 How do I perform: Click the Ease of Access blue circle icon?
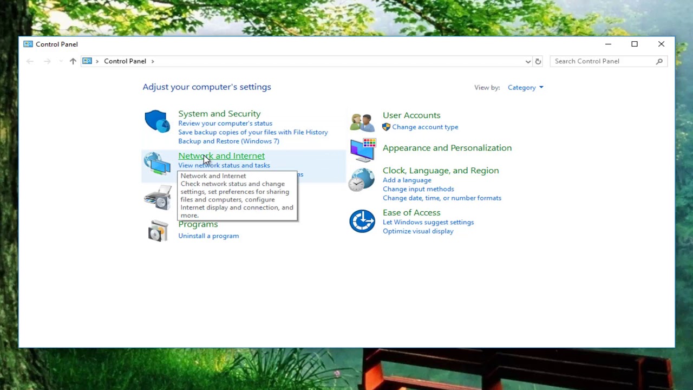pyautogui.click(x=362, y=221)
